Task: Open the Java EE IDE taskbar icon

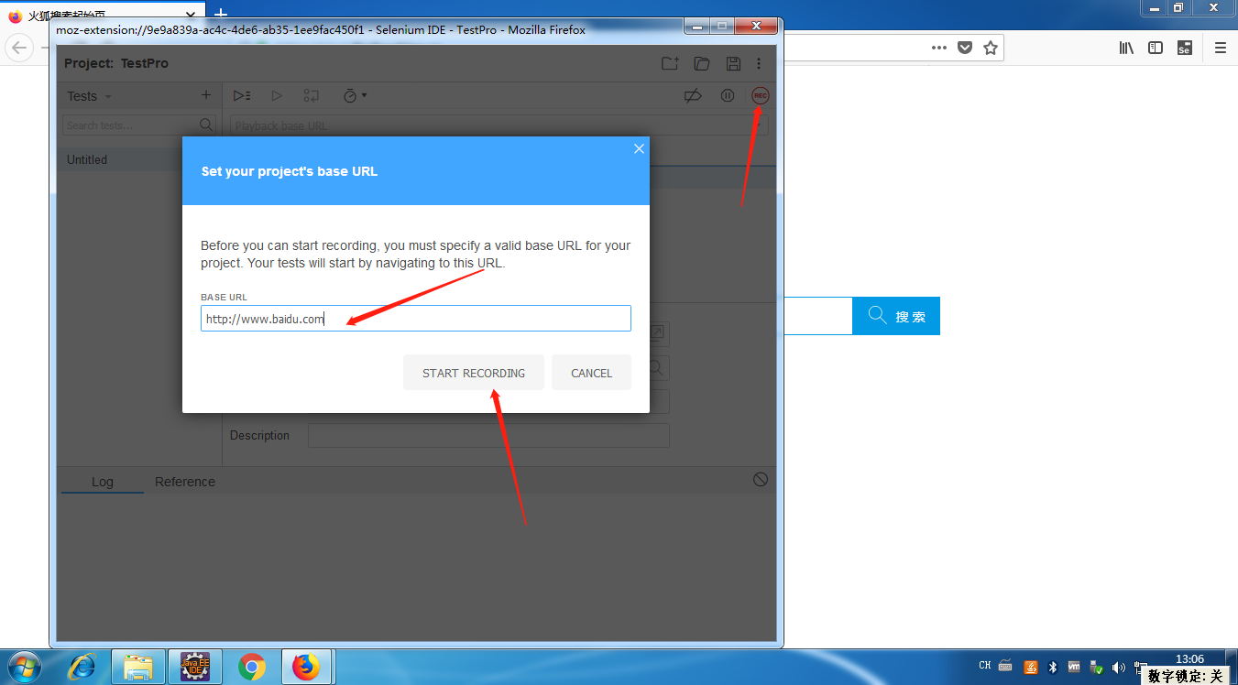Action: 195,668
